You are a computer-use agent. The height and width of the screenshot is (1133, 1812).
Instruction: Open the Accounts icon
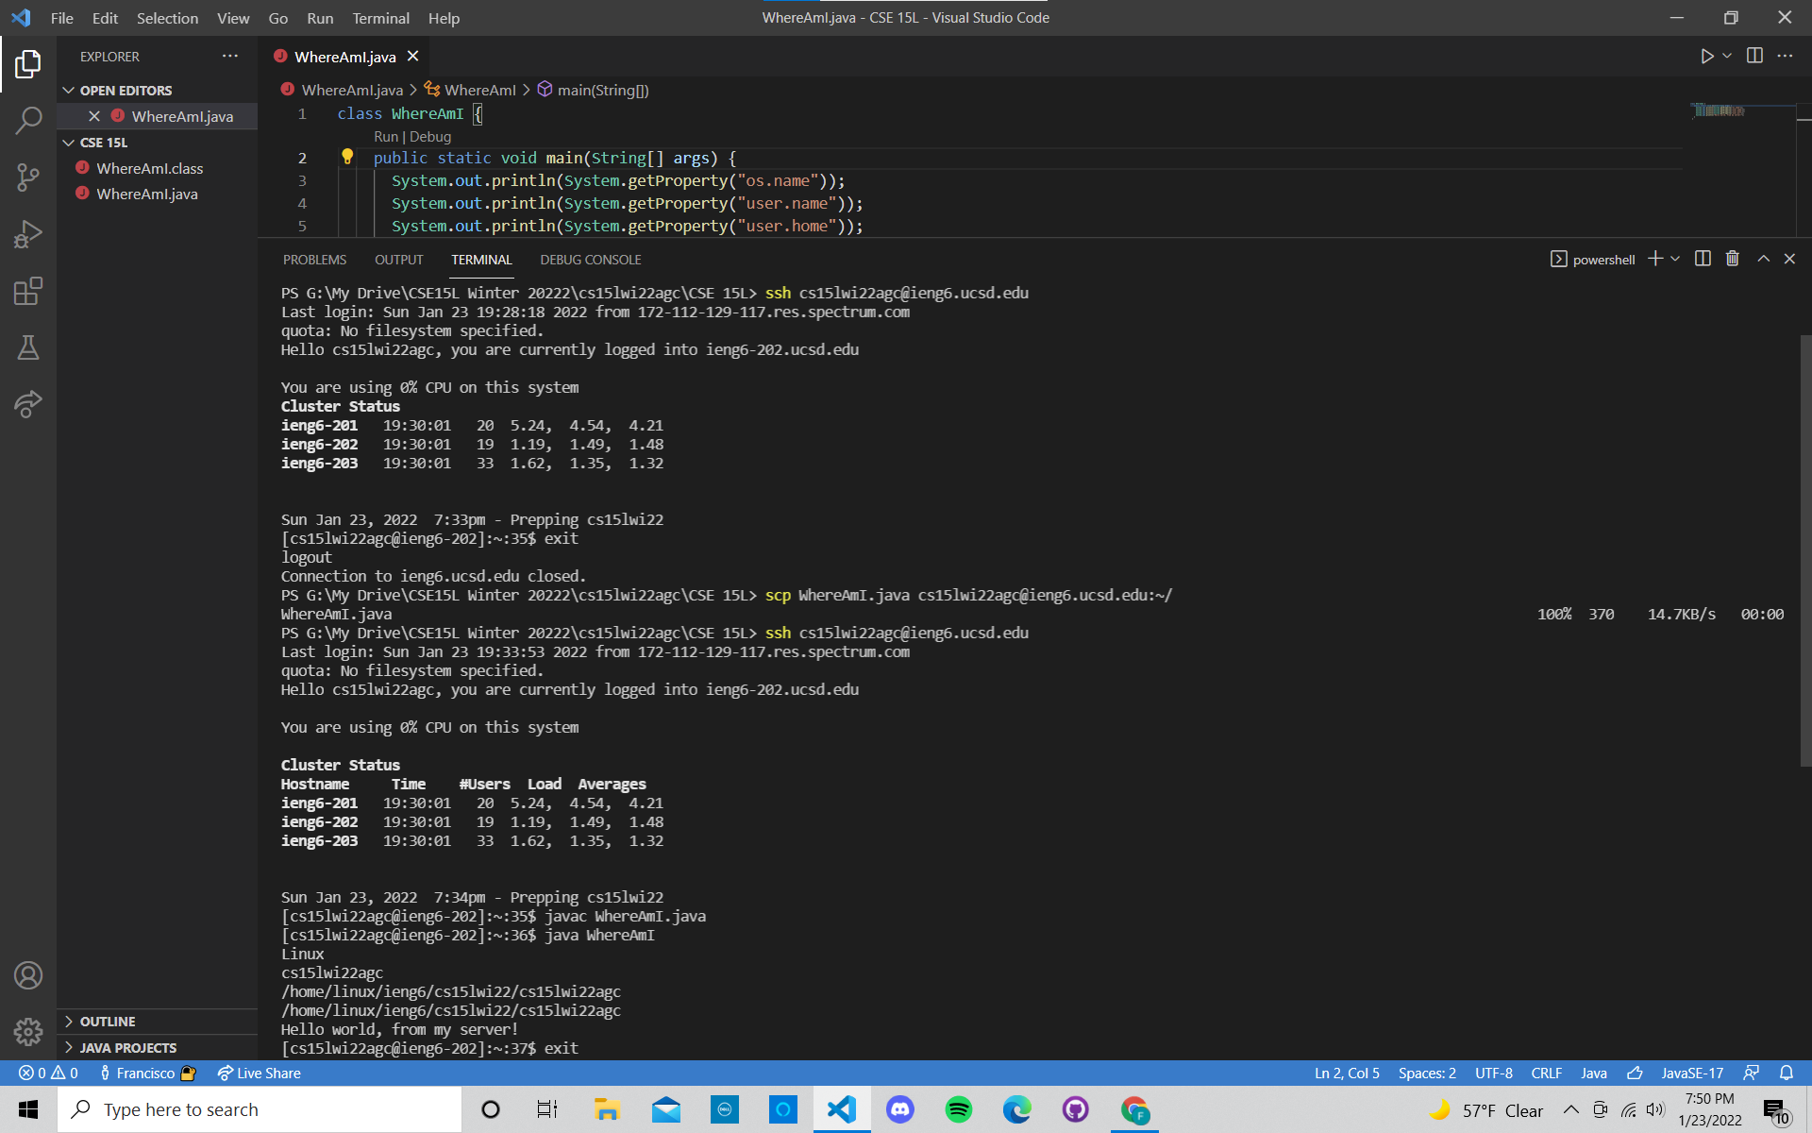28,975
